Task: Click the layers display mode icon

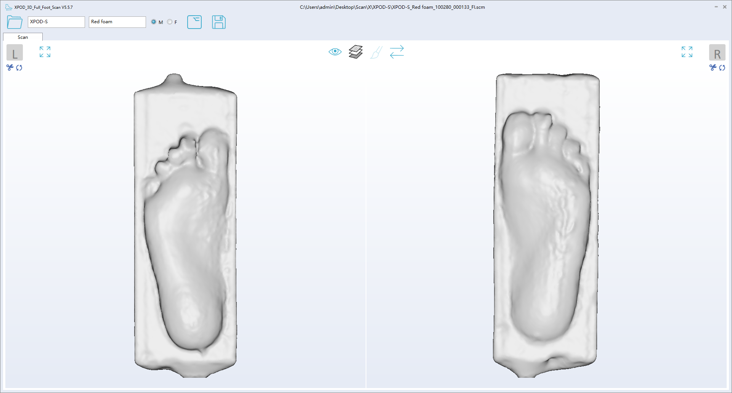Action: 355,52
